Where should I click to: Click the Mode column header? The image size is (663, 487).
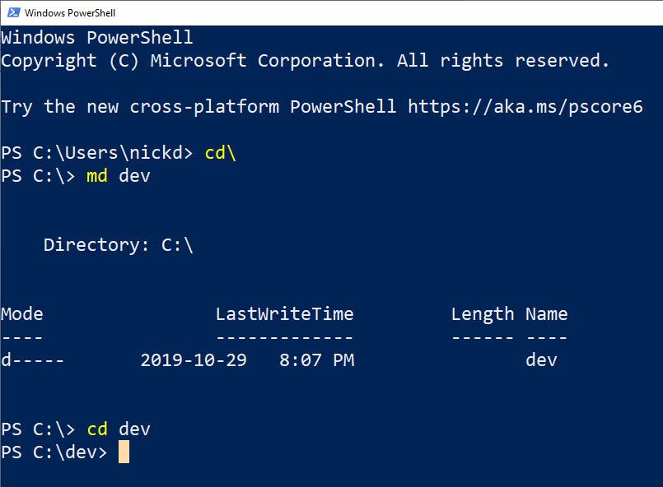point(22,314)
